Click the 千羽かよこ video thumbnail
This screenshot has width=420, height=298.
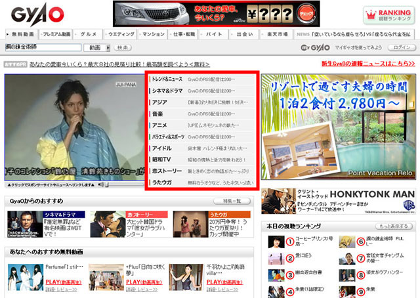[x=186, y=278]
